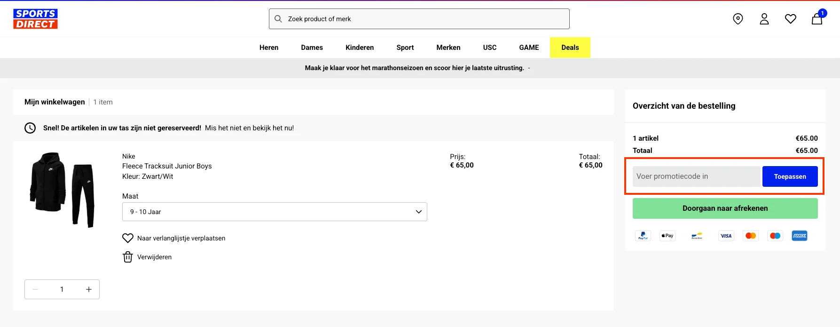The height and width of the screenshot is (327, 840).
Task: Click the Mijn winkelwagen heading
Action: pyautogui.click(x=55, y=102)
